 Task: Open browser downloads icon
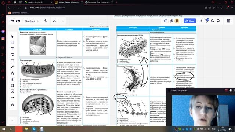click(x=227, y=8)
